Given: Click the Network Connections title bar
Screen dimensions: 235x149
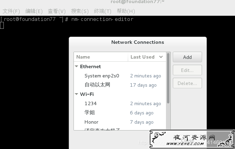Looking at the screenshot, I should tap(137, 42).
